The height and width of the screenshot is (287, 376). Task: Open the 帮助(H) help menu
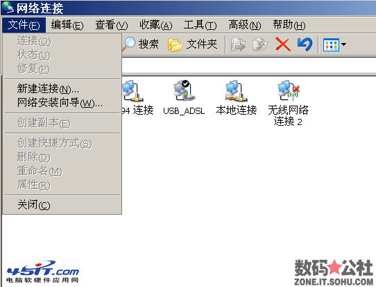289,25
